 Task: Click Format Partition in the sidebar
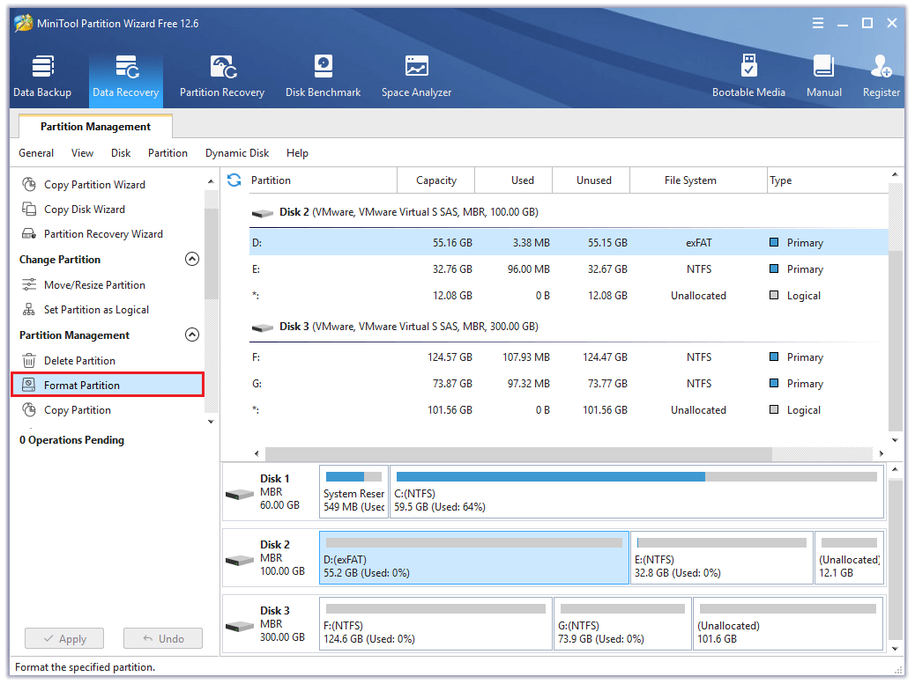tap(82, 386)
